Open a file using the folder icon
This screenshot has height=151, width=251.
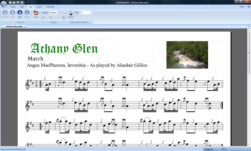point(14,2)
